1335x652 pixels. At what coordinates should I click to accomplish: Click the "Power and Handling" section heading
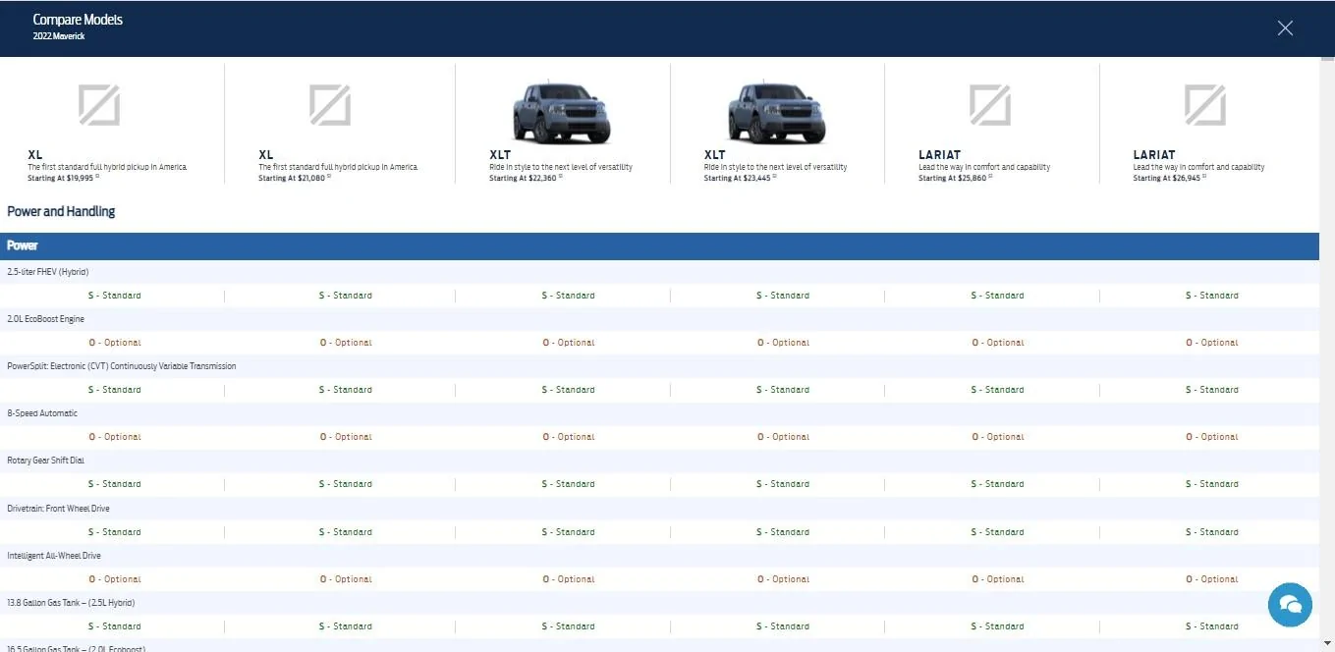click(x=61, y=211)
